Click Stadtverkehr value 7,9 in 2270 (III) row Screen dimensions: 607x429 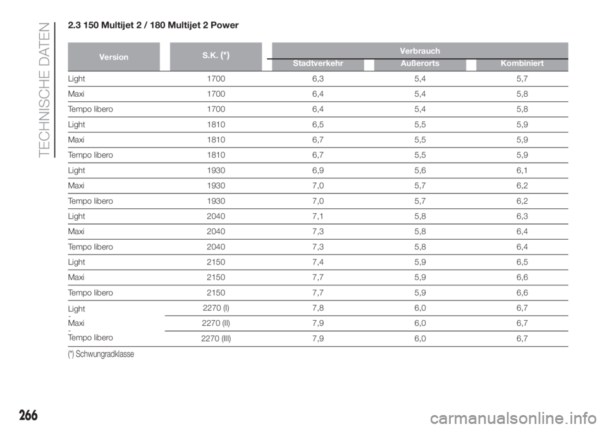[x=318, y=339]
